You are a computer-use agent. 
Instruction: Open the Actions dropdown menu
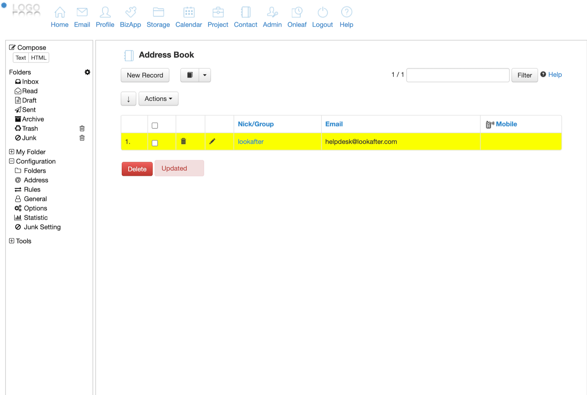[x=158, y=99]
